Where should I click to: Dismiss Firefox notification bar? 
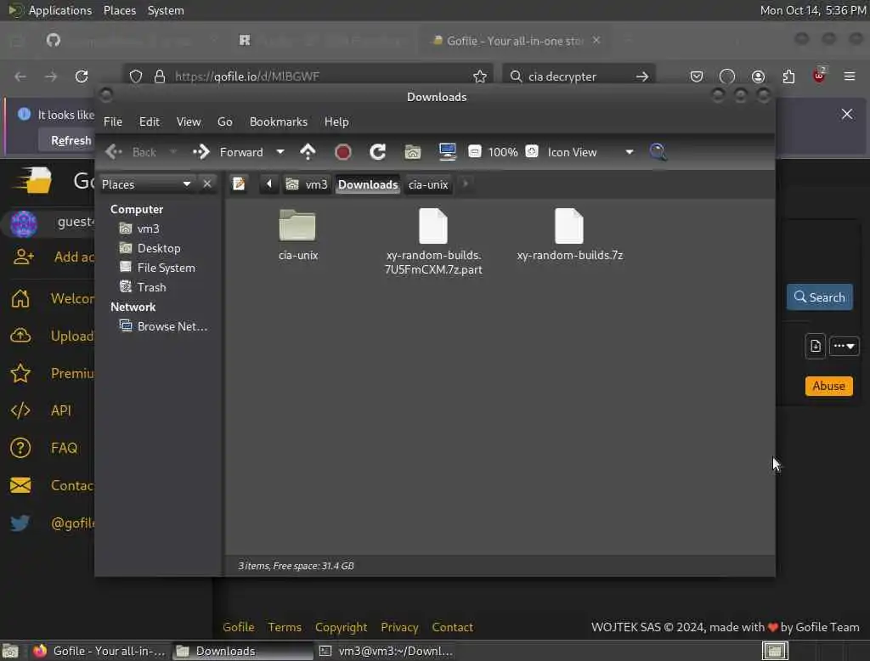847,114
